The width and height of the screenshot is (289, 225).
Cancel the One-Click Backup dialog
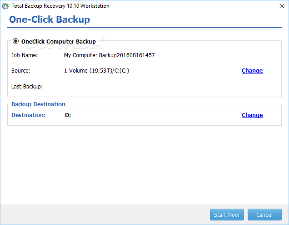coord(264,215)
